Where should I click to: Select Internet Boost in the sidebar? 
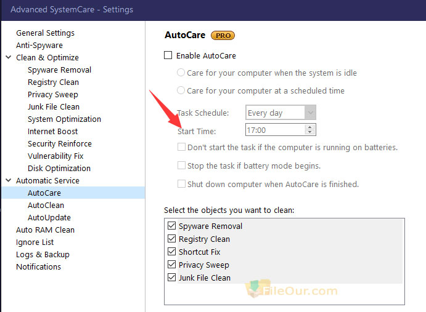[x=52, y=131]
